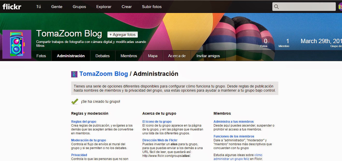
Task: Open Moderación de tu grupo link
Action: tap(89, 140)
